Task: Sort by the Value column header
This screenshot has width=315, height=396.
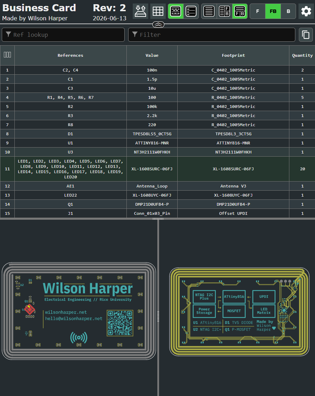Action: tap(152, 55)
